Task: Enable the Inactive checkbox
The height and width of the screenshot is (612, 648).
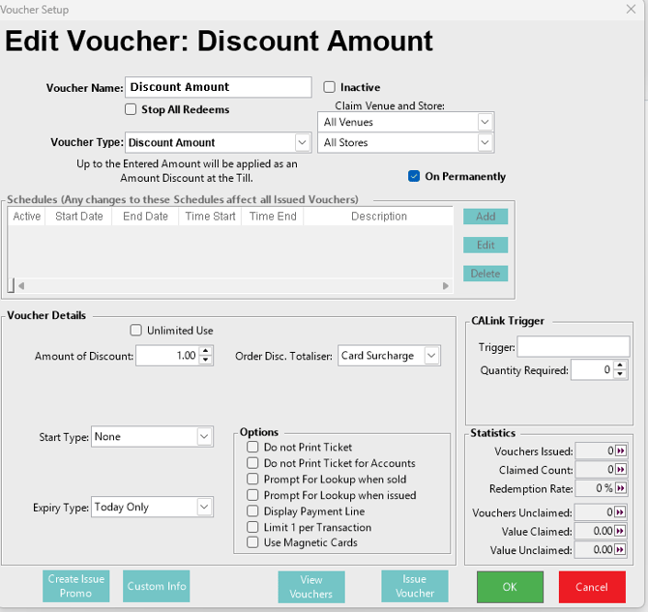Action: click(x=330, y=87)
